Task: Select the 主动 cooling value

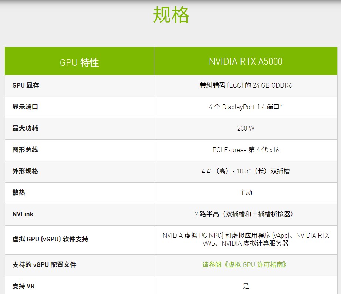Action: click(x=246, y=192)
